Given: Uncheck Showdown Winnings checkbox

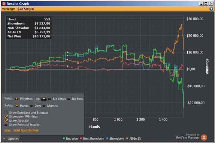Looking at the screenshot, I should [x=6, y=117].
